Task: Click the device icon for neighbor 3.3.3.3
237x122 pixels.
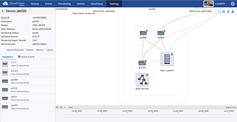Action: 5,73
